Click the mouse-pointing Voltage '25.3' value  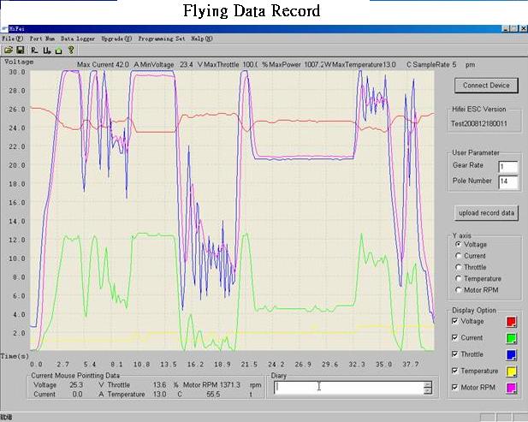[76, 384]
